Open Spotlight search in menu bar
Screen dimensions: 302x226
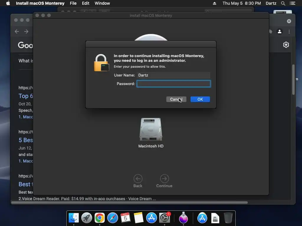[x=283, y=3]
